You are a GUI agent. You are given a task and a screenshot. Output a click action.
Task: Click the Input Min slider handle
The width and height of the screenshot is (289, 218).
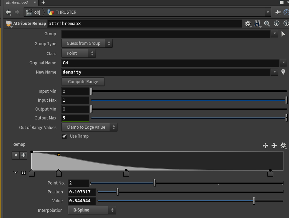91,91
